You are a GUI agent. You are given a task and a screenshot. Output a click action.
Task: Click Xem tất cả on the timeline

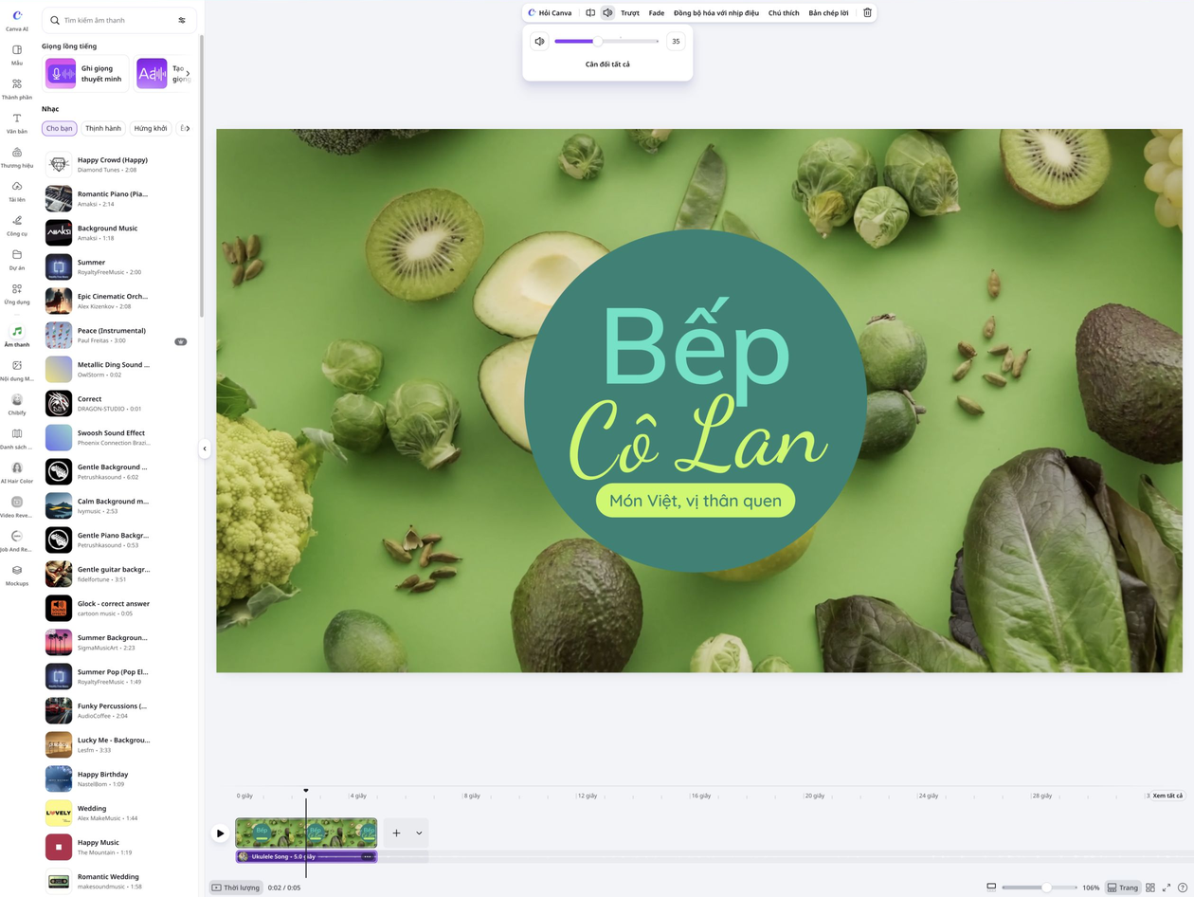1167,796
